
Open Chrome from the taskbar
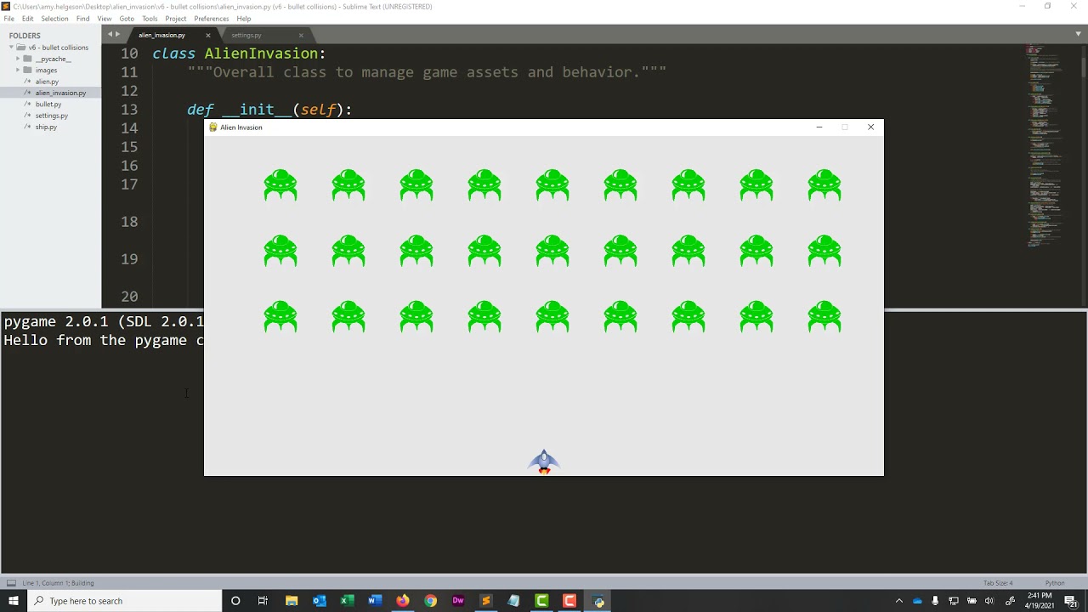[431, 601]
